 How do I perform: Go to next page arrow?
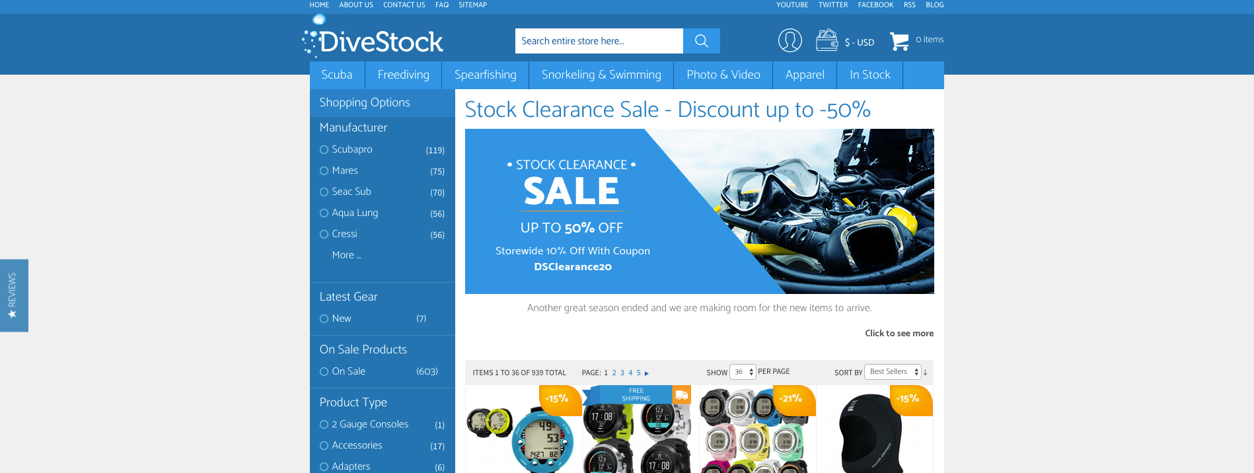[647, 373]
